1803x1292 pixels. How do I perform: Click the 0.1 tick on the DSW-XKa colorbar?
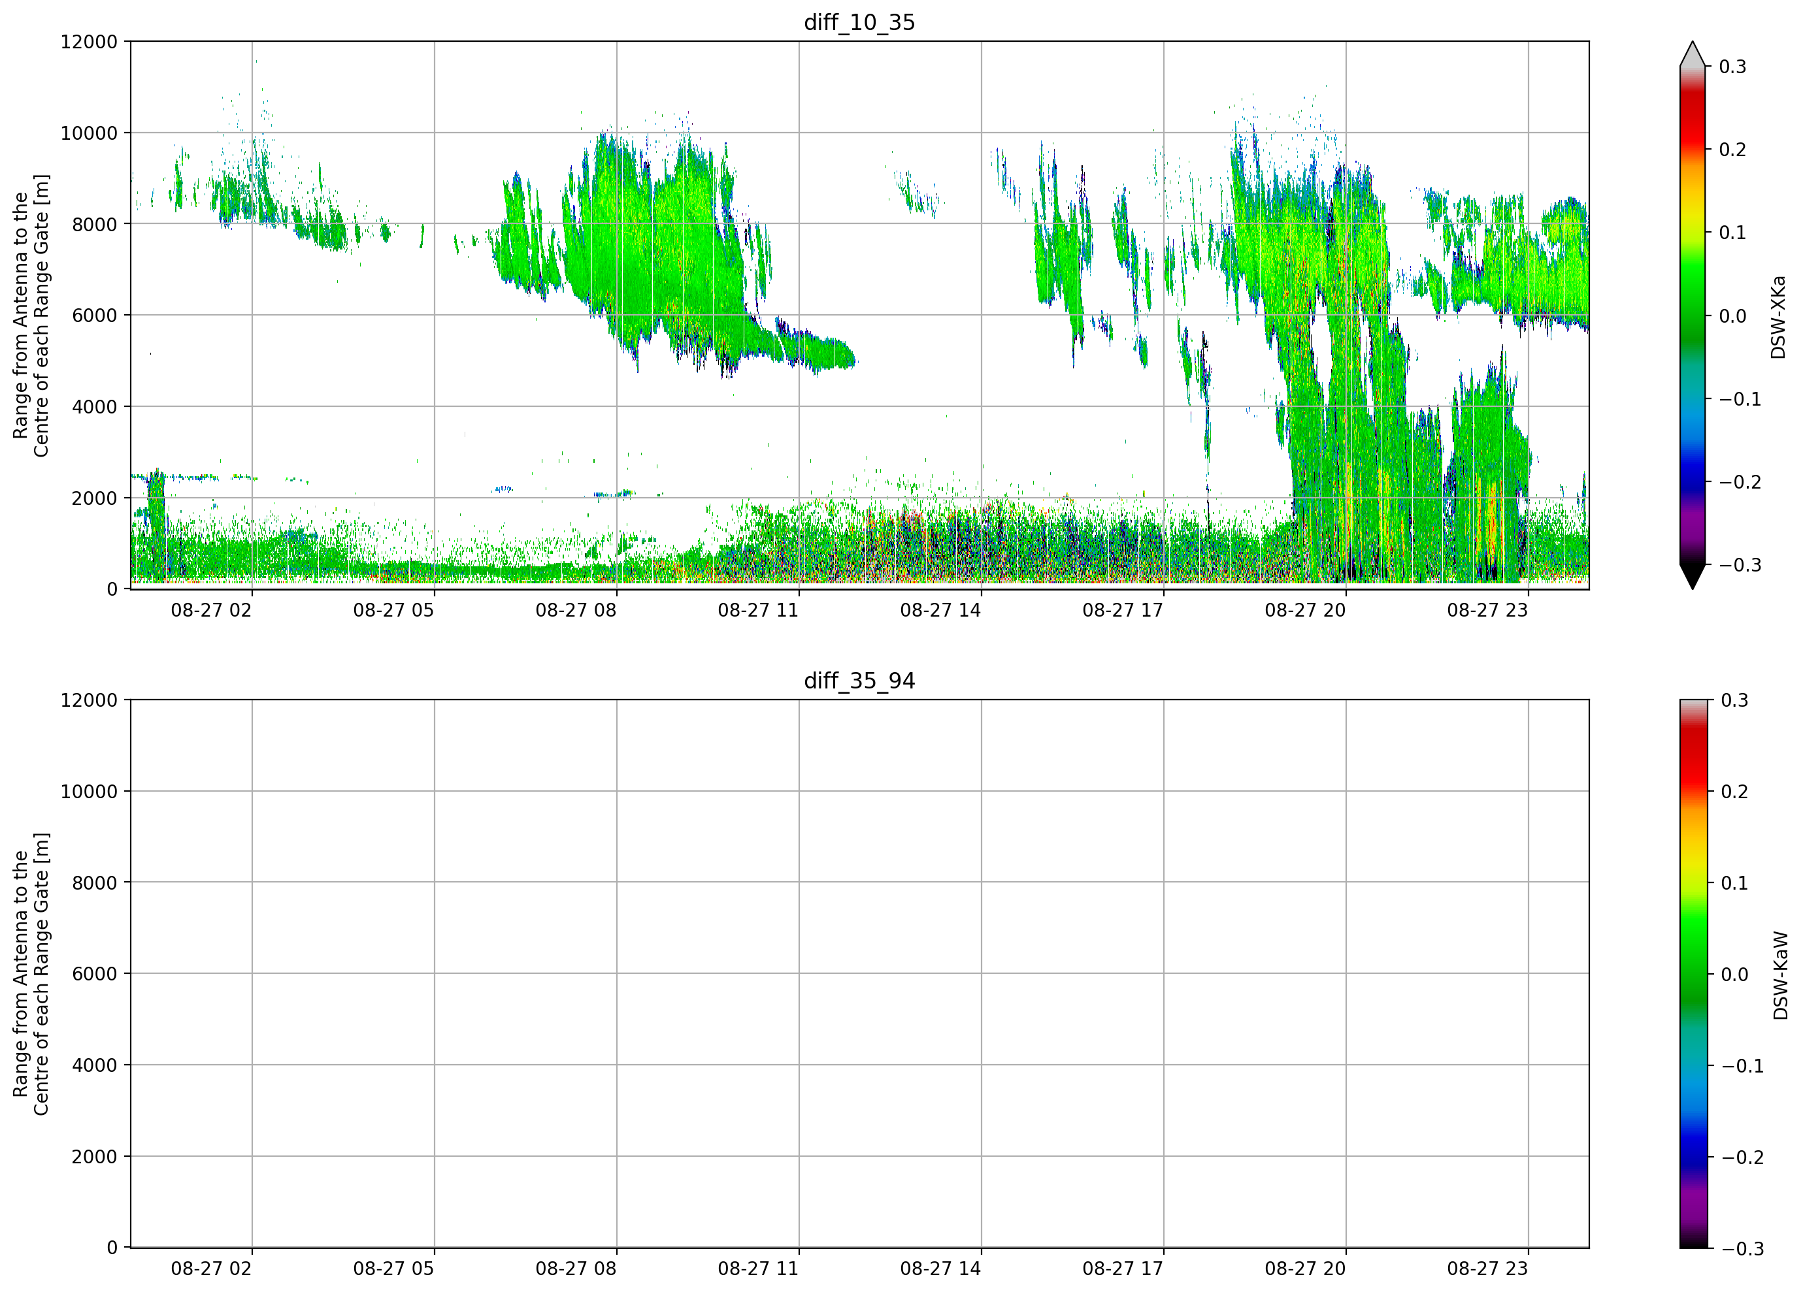tap(1733, 233)
